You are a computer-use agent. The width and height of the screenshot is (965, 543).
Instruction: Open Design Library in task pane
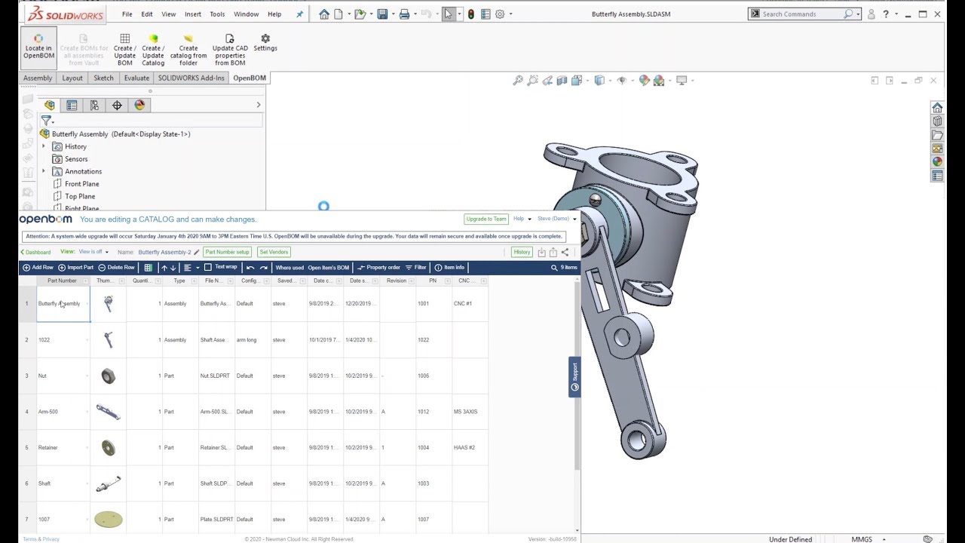(937, 121)
